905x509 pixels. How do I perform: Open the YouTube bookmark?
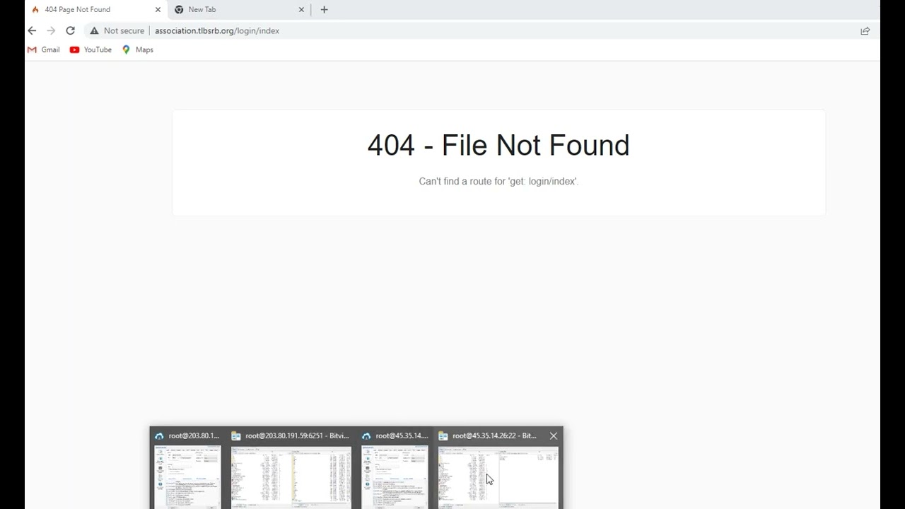(90, 49)
